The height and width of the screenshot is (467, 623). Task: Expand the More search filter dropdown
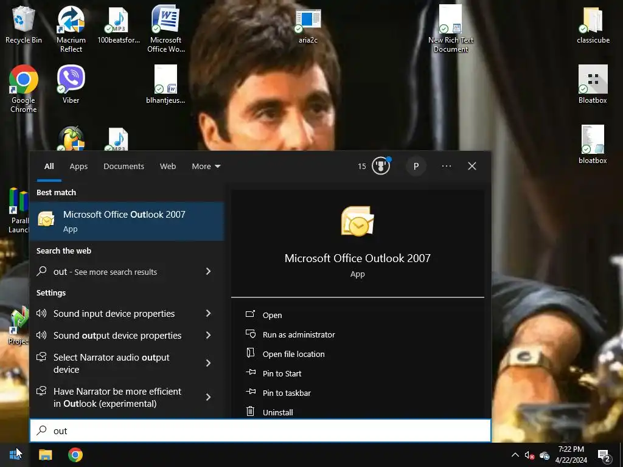point(206,167)
